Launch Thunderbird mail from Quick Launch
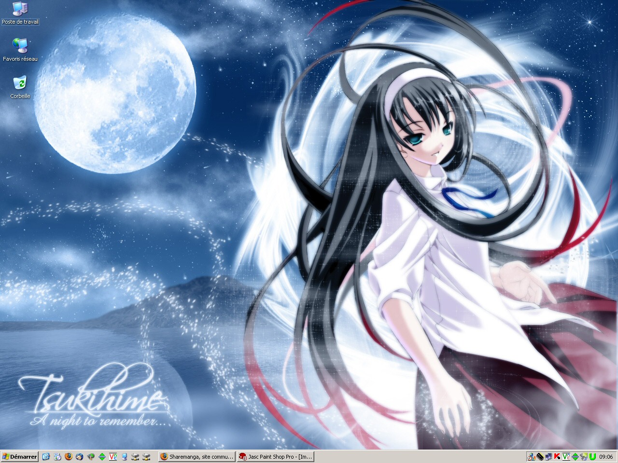Image resolution: width=618 pixels, height=463 pixels. (x=80, y=456)
